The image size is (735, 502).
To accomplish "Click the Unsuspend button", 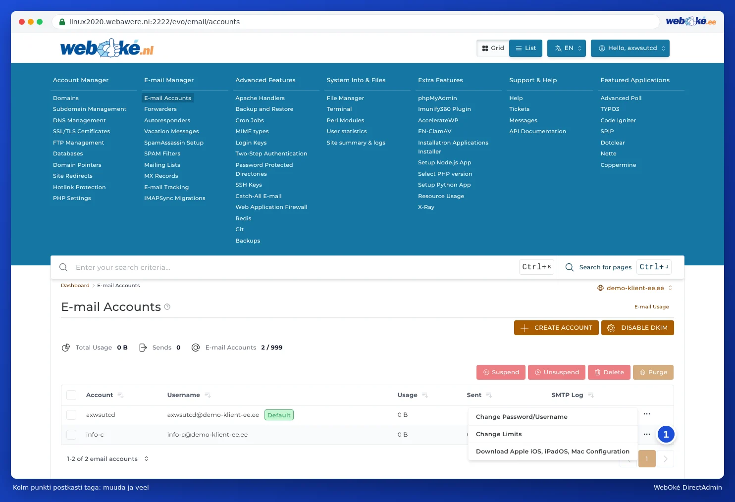I will [x=557, y=372].
